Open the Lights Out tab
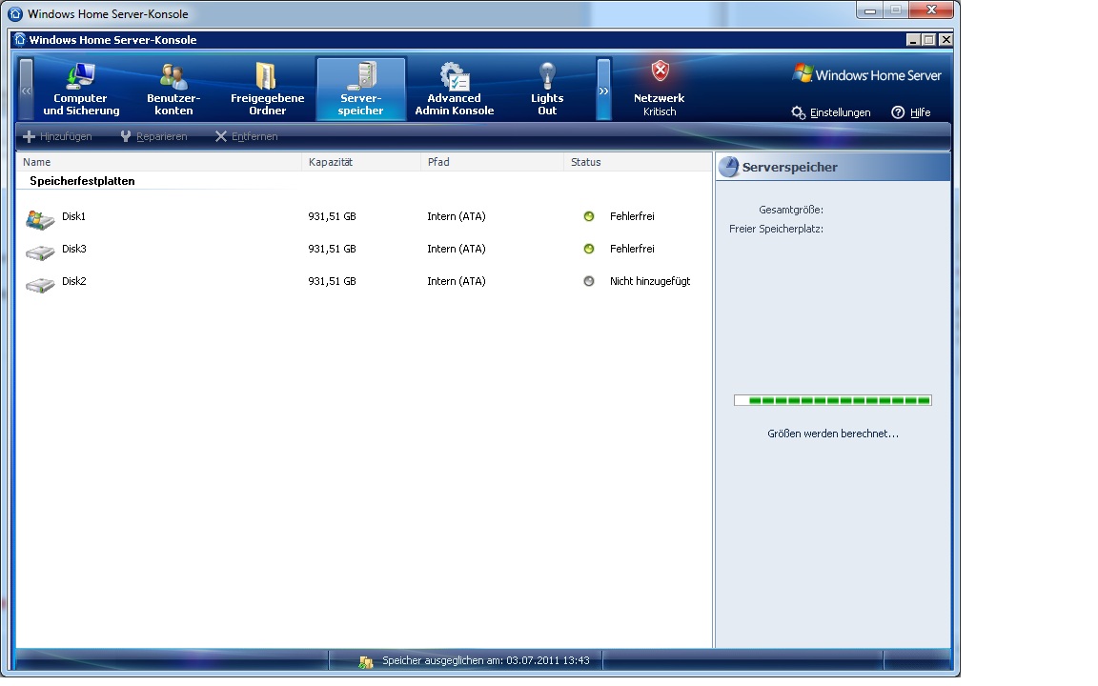Screen dimensions: 1098x686 pos(547,89)
